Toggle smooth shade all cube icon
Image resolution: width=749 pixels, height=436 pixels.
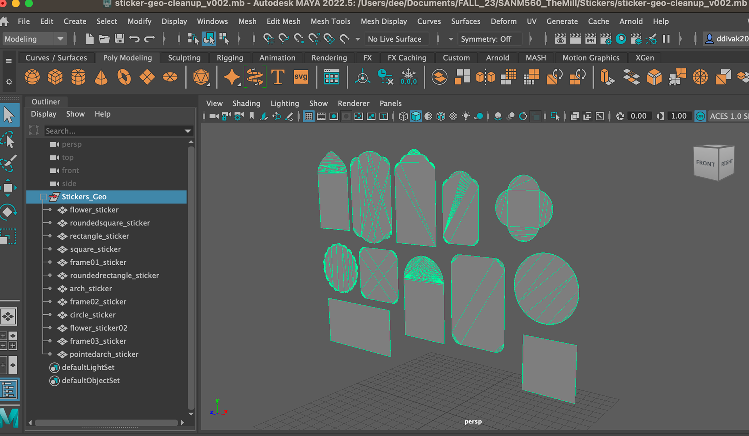(416, 116)
